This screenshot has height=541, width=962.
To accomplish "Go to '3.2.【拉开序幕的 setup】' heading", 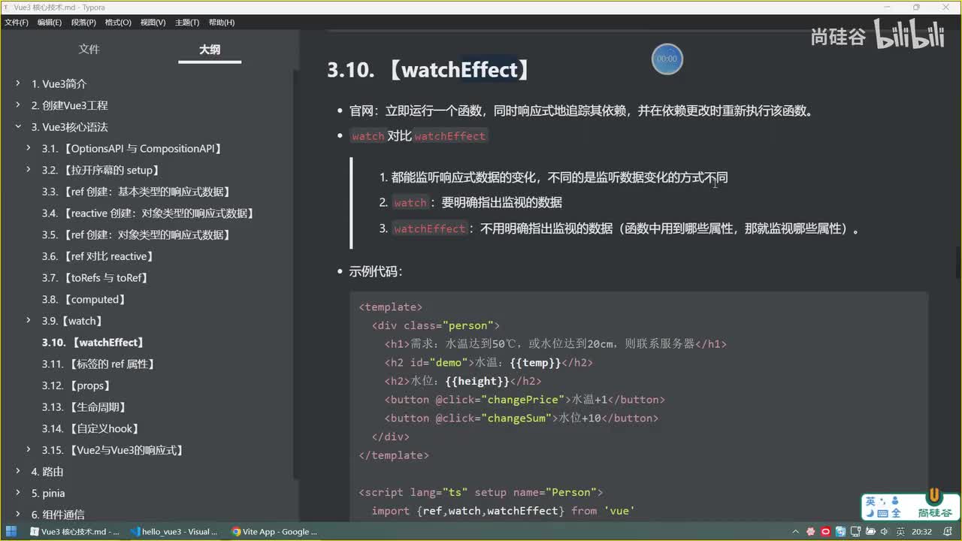I will 101,170.
